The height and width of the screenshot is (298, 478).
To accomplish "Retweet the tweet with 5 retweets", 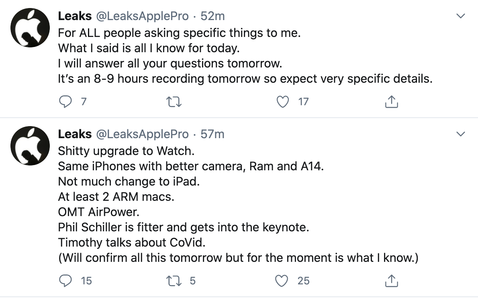I will pos(174,281).
